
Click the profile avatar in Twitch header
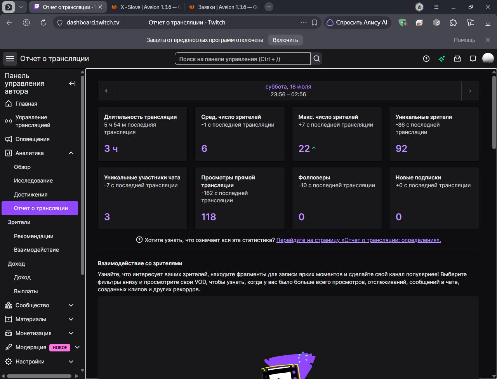(x=488, y=59)
